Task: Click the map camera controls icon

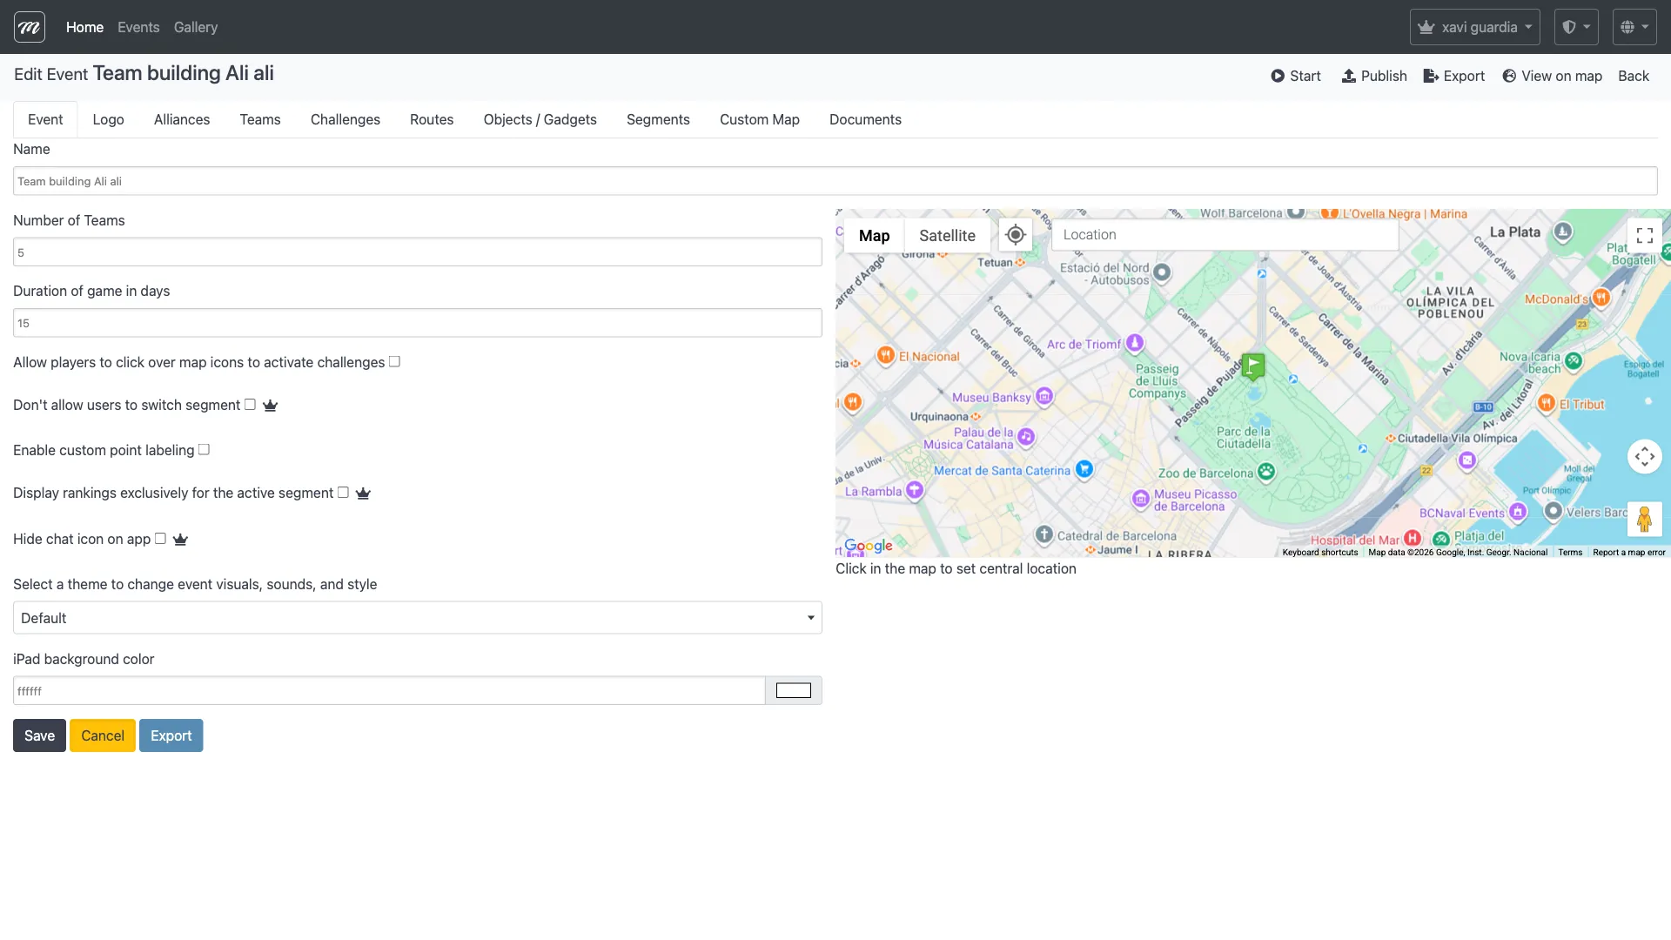Action: [1644, 456]
